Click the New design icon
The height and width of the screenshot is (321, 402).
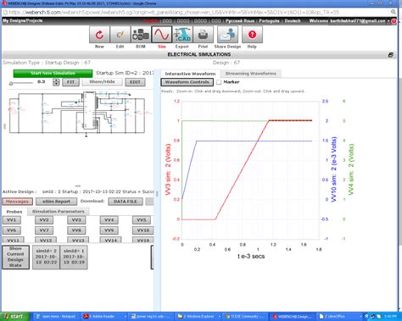[99, 35]
